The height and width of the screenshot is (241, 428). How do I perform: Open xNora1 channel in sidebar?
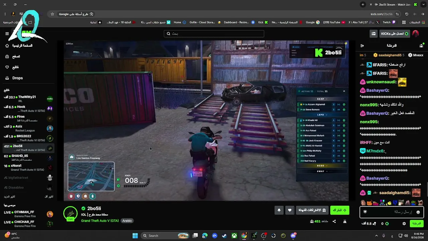28,168
